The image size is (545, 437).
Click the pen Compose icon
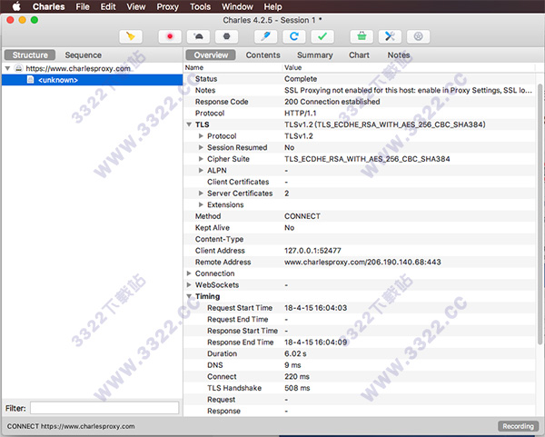pyautogui.click(x=266, y=36)
